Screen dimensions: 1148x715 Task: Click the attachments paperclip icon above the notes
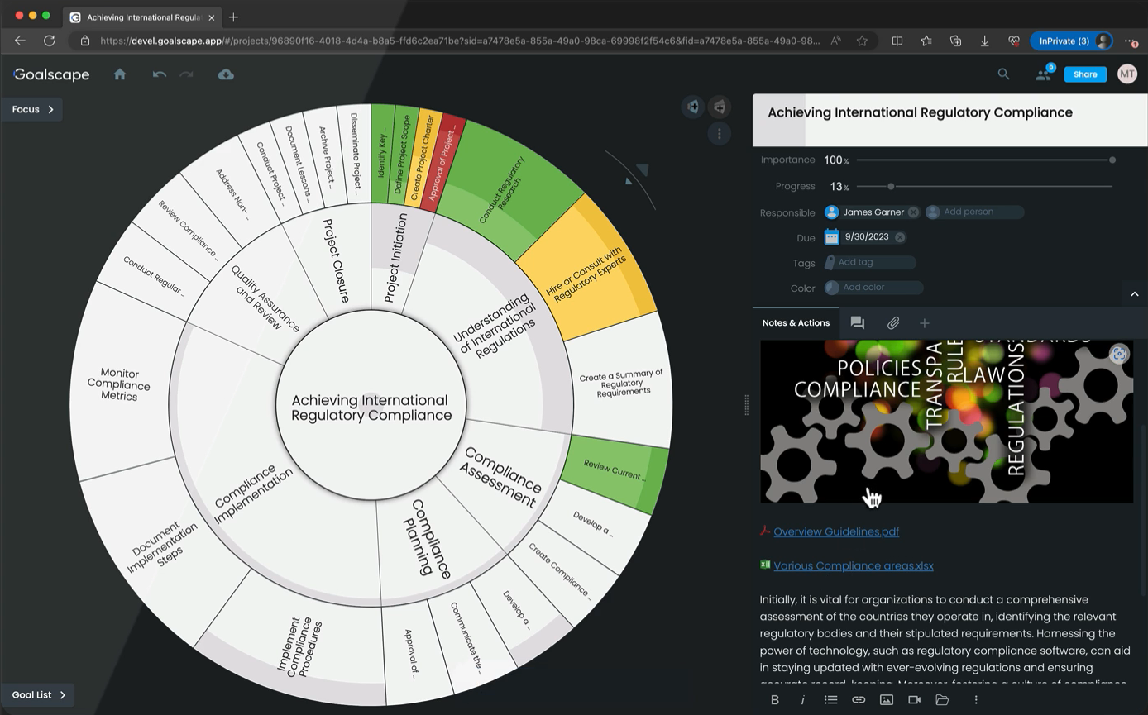(x=893, y=323)
